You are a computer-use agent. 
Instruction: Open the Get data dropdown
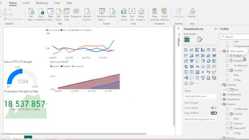point(31,14)
